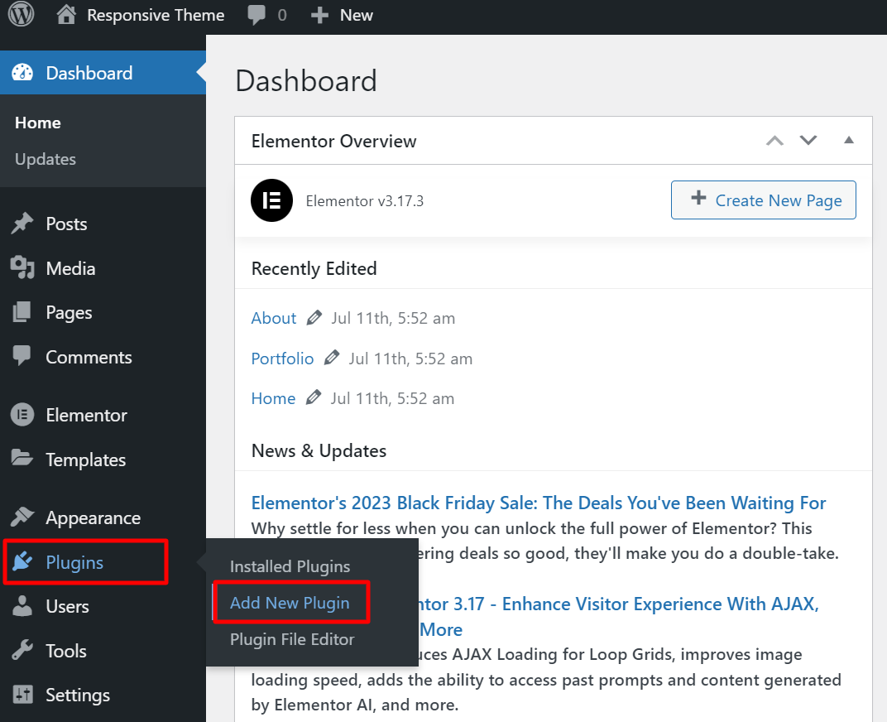This screenshot has height=722, width=887.
Task: Open the About page link
Action: tap(273, 318)
